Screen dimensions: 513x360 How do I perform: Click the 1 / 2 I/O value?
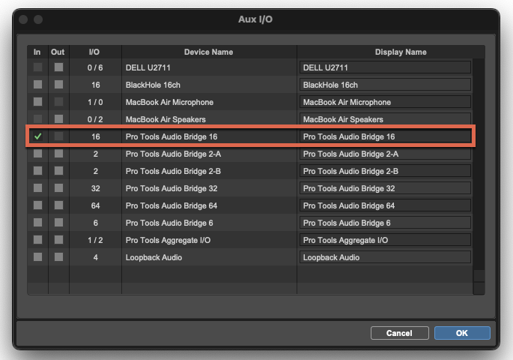(x=95, y=240)
